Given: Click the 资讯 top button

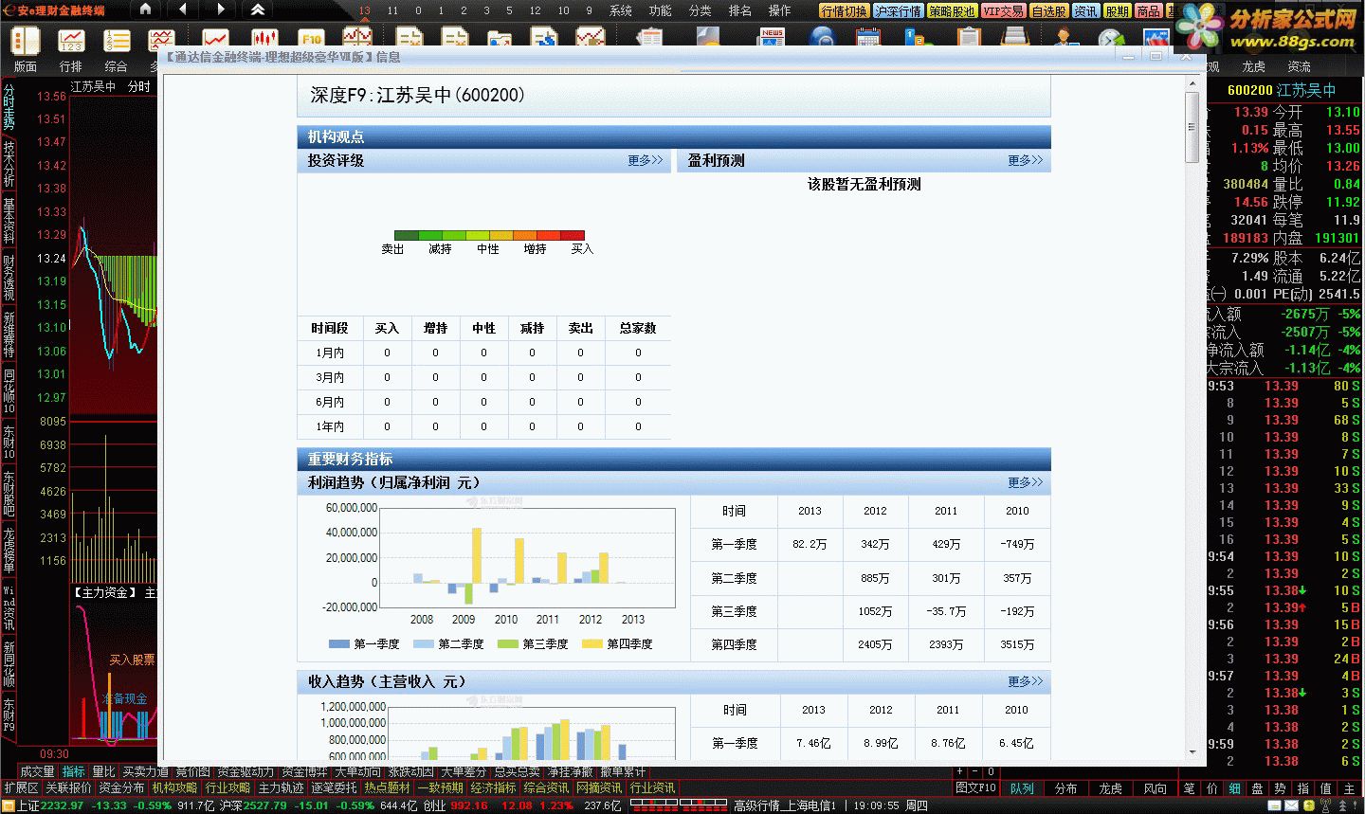Looking at the screenshot, I should (x=1086, y=11).
